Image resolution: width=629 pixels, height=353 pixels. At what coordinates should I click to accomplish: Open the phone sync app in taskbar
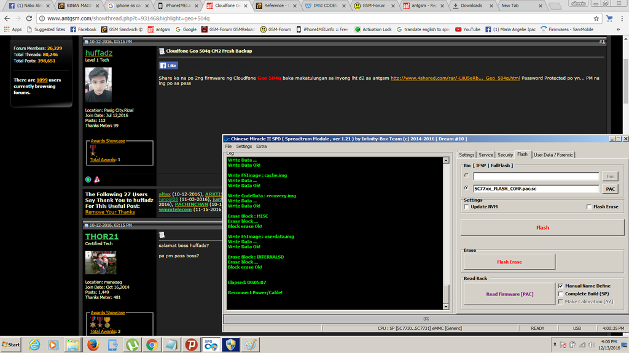coord(113,344)
